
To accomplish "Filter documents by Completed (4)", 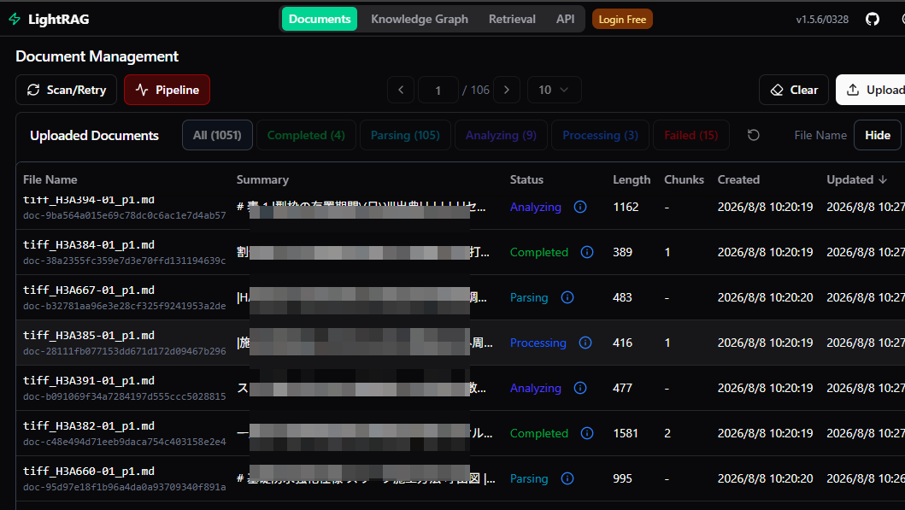I will pos(306,135).
